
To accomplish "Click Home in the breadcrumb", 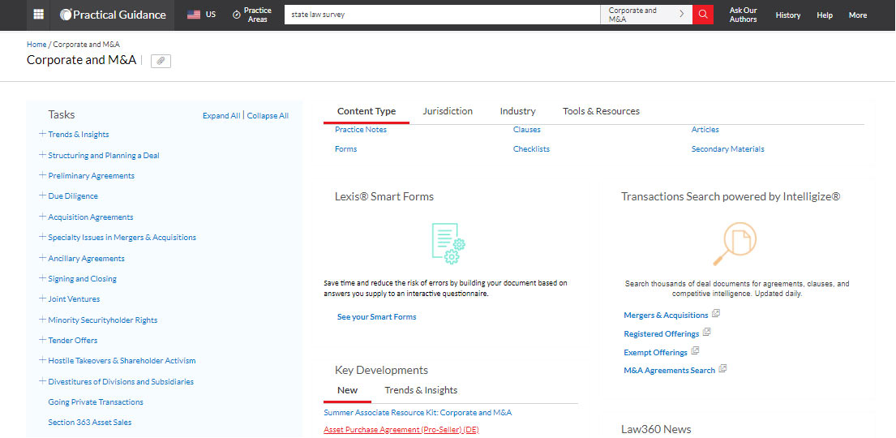I will click(36, 44).
